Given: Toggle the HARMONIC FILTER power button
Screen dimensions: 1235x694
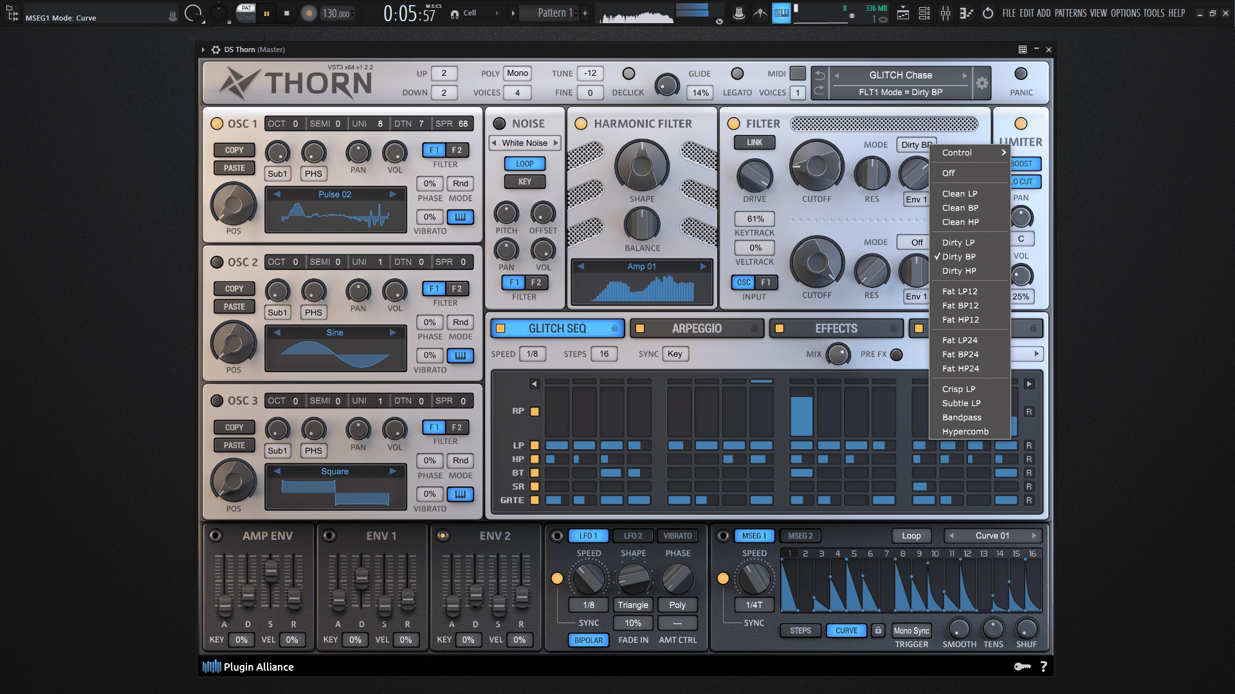Looking at the screenshot, I should (x=581, y=123).
